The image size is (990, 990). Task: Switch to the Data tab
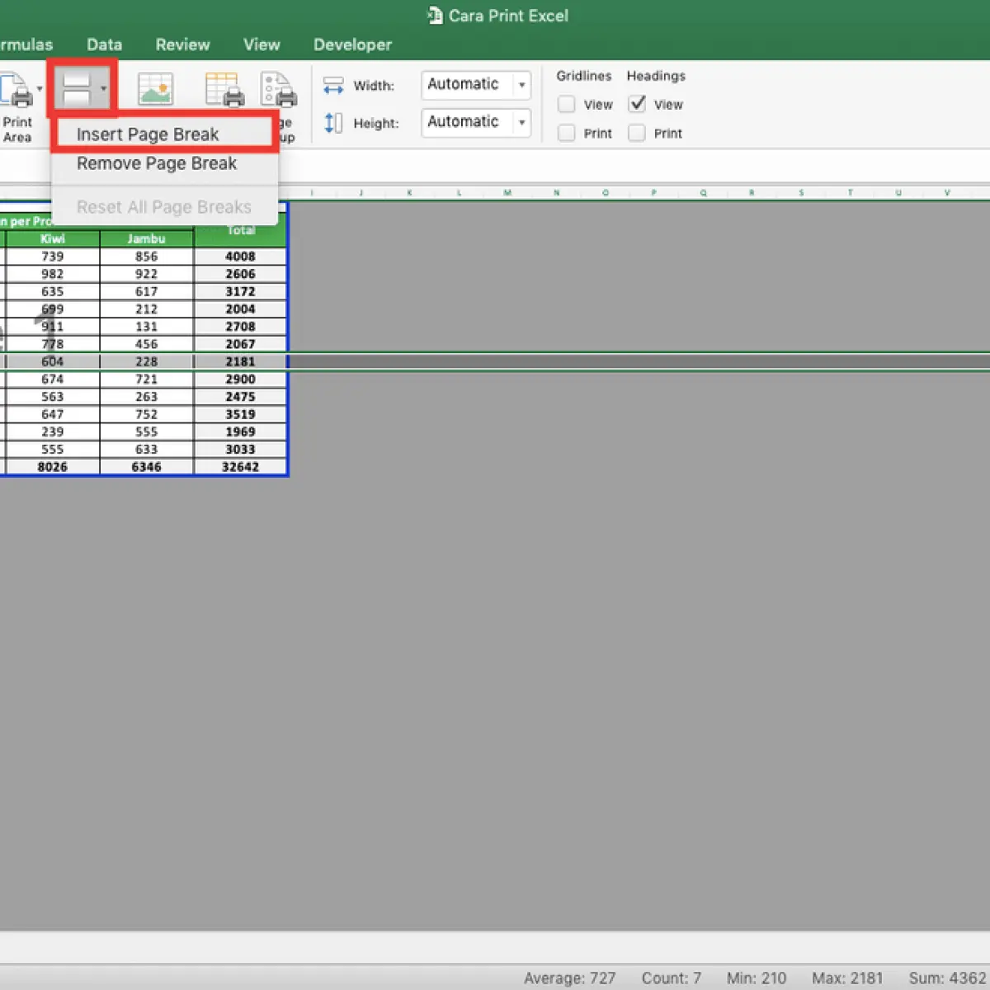105,45
